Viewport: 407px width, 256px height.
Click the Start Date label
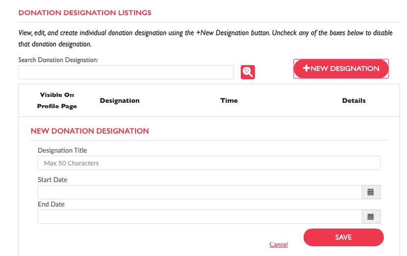(x=52, y=180)
